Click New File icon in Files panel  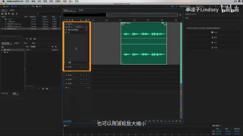9,14
